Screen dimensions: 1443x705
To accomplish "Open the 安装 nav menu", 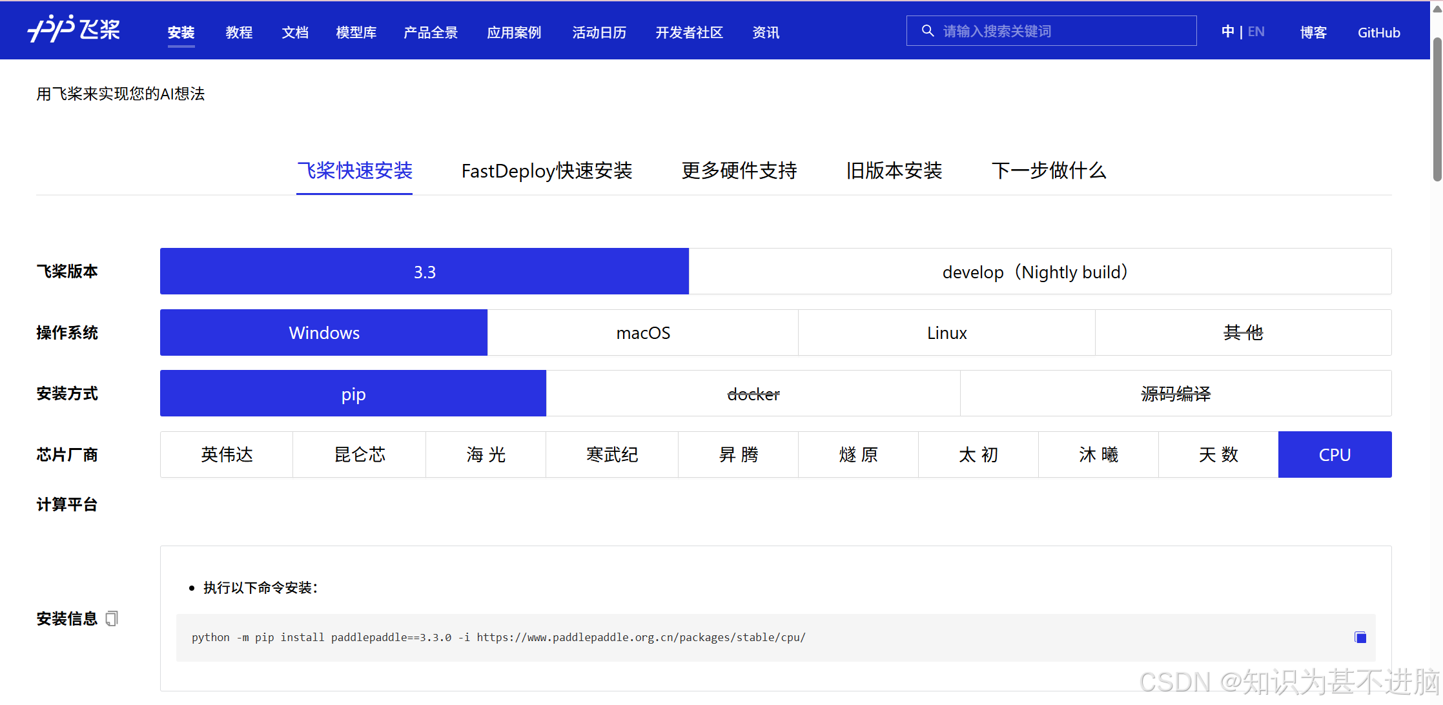I will (181, 32).
